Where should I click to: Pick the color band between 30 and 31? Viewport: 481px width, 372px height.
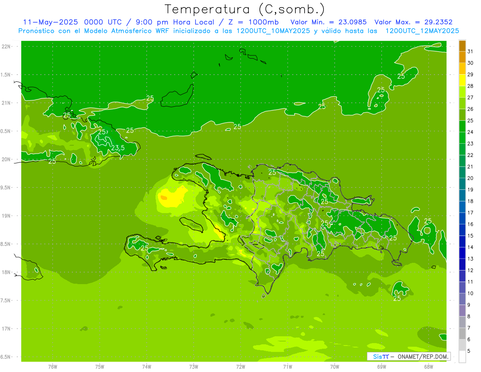tap(462, 57)
